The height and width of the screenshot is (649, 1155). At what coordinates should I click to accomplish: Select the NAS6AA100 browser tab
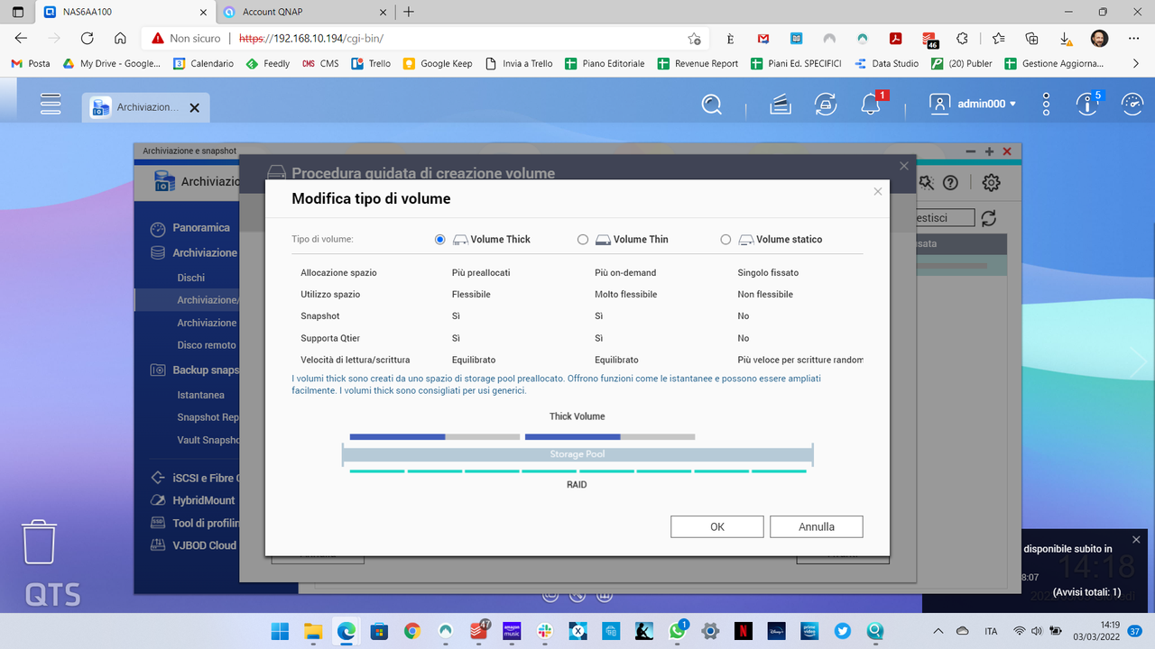click(x=125, y=12)
